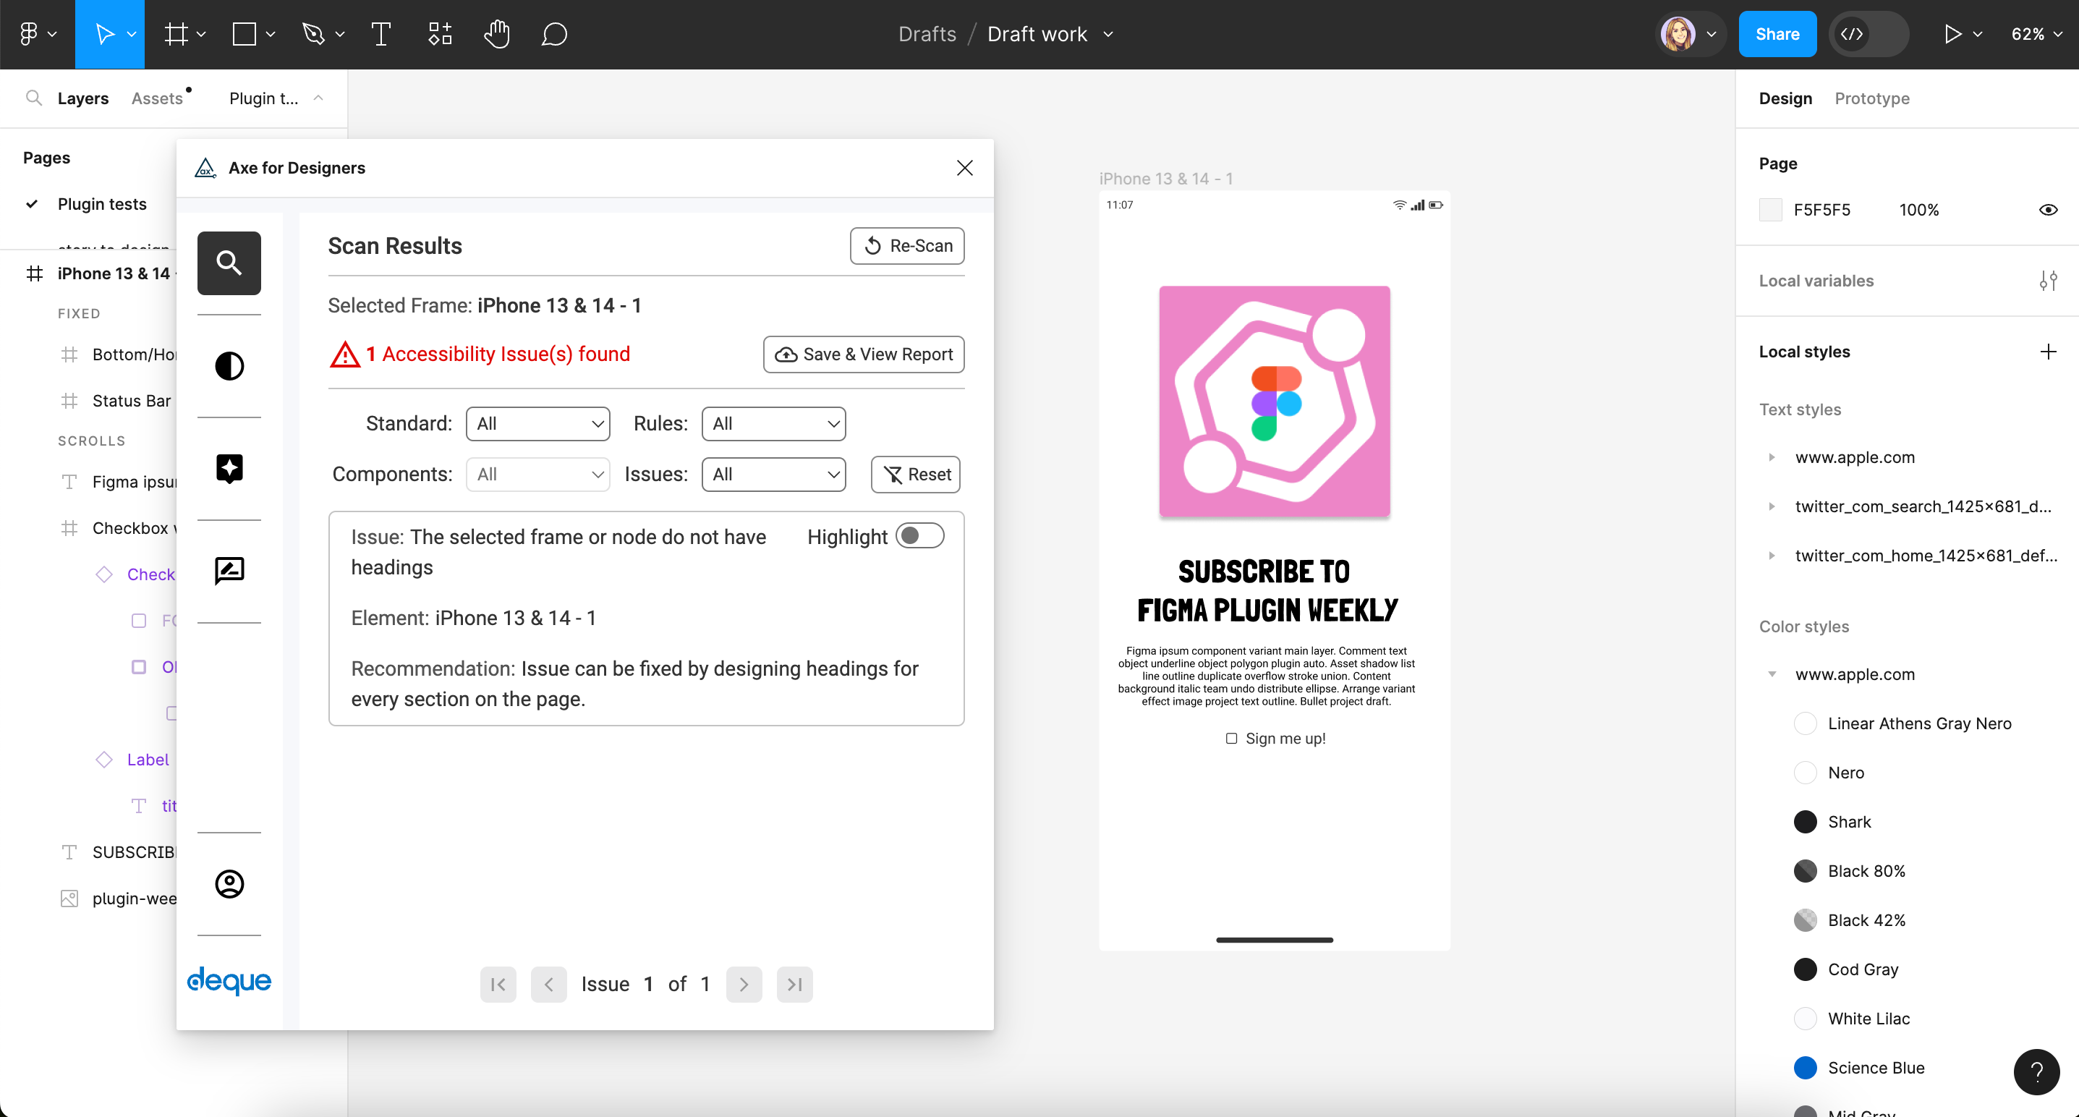Screen dimensions: 2079x1117
Task: Open the Rules dropdown
Action: pyautogui.click(x=774, y=424)
